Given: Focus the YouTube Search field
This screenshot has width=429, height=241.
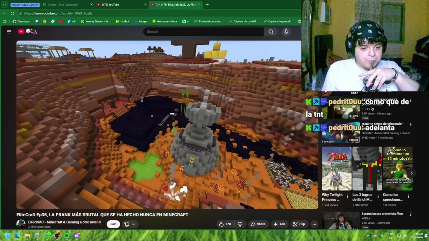Looking at the screenshot, I should click(x=203, y=31).
